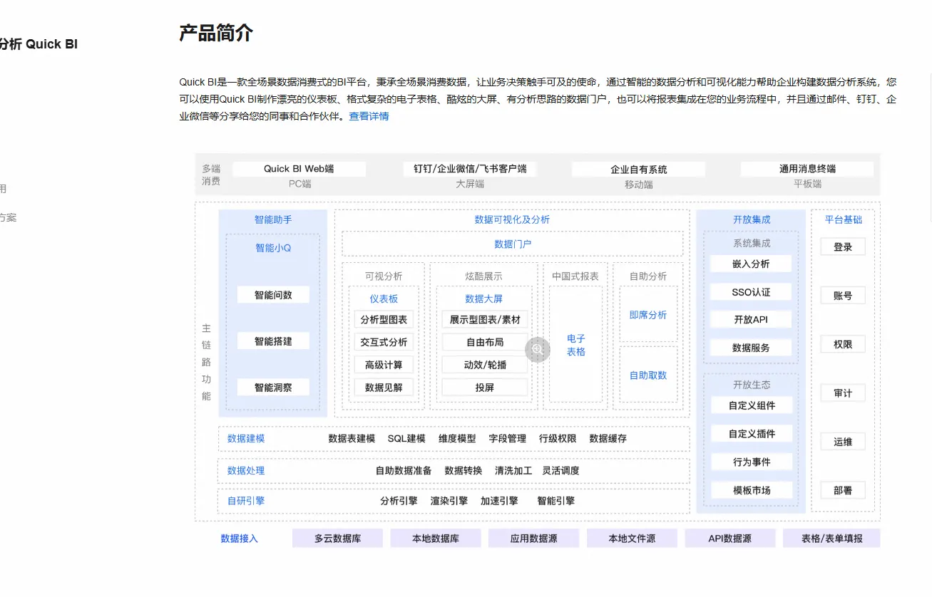The height and width of the screenshot is (597, 932).
Task: Click the 自助数据准备 label
Action: pyautogui.click(x=404, y=470)
